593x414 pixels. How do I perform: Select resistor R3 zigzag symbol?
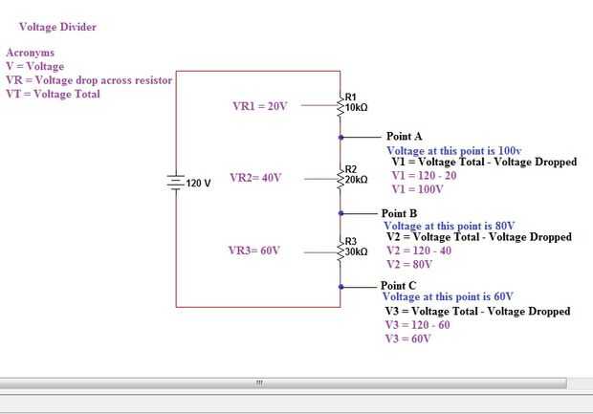pos(340,251)
